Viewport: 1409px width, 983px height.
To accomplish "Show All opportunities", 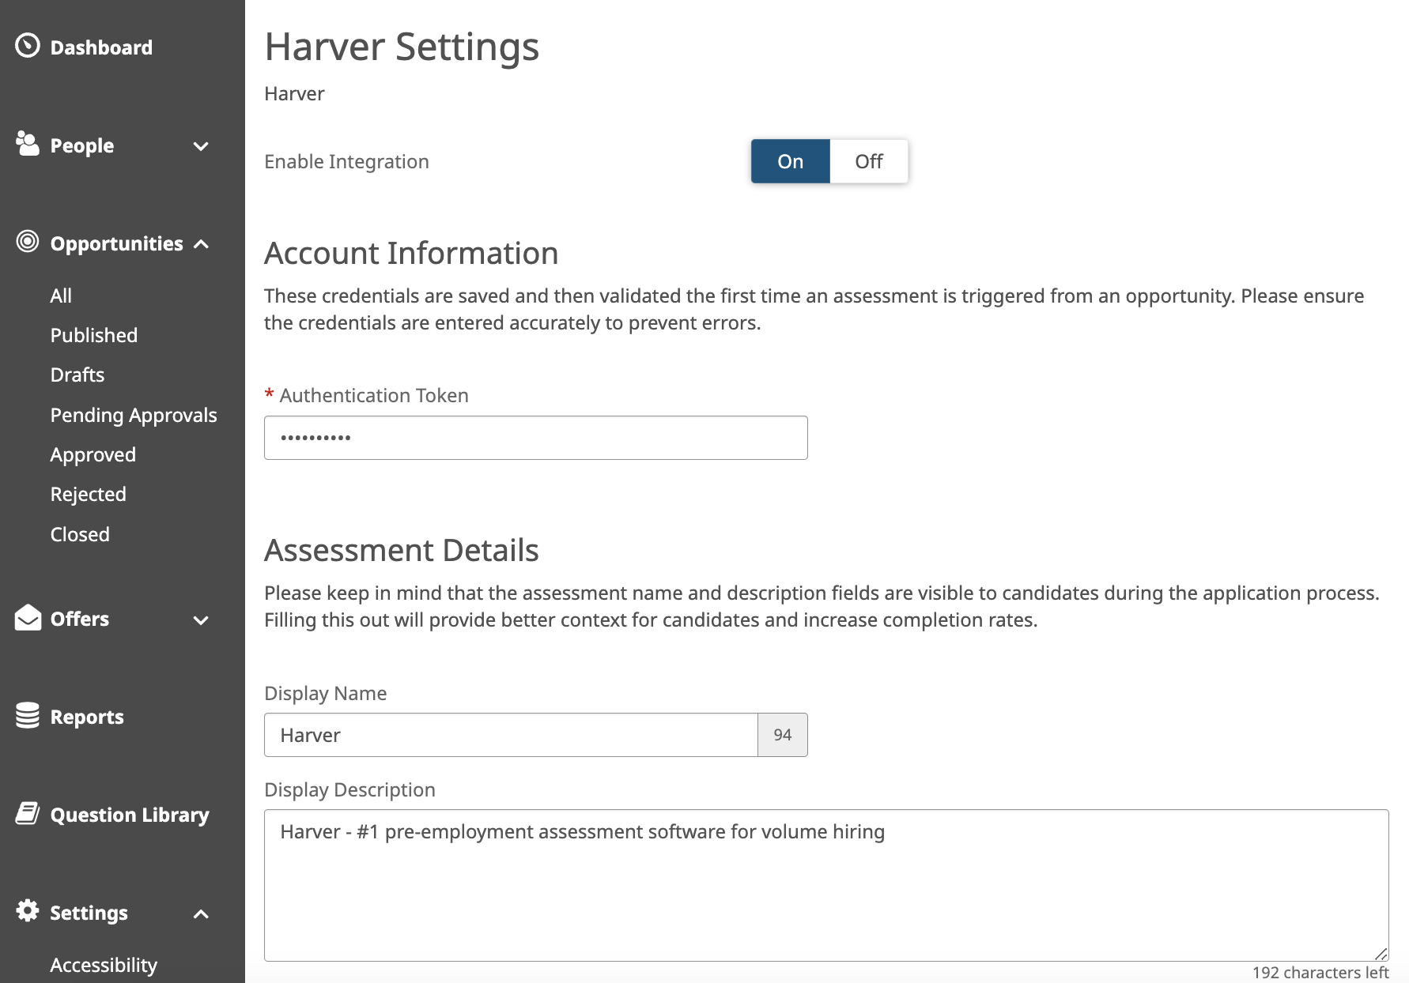I will tap(61, 296).
